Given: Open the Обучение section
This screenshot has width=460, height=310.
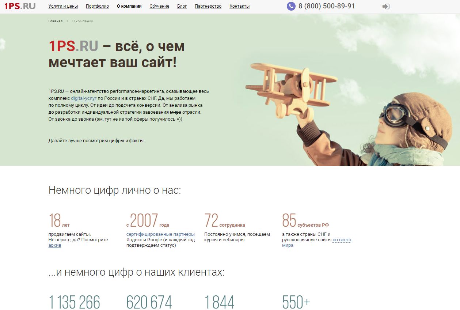Looking at the screenshot, I should (x=159, y=6).
